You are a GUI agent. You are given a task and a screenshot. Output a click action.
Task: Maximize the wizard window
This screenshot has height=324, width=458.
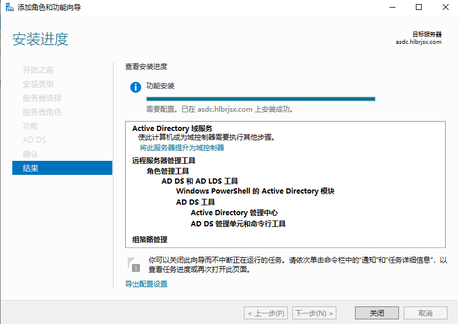pos(419,8)
